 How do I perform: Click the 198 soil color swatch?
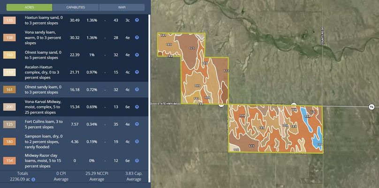click(9, 38)
